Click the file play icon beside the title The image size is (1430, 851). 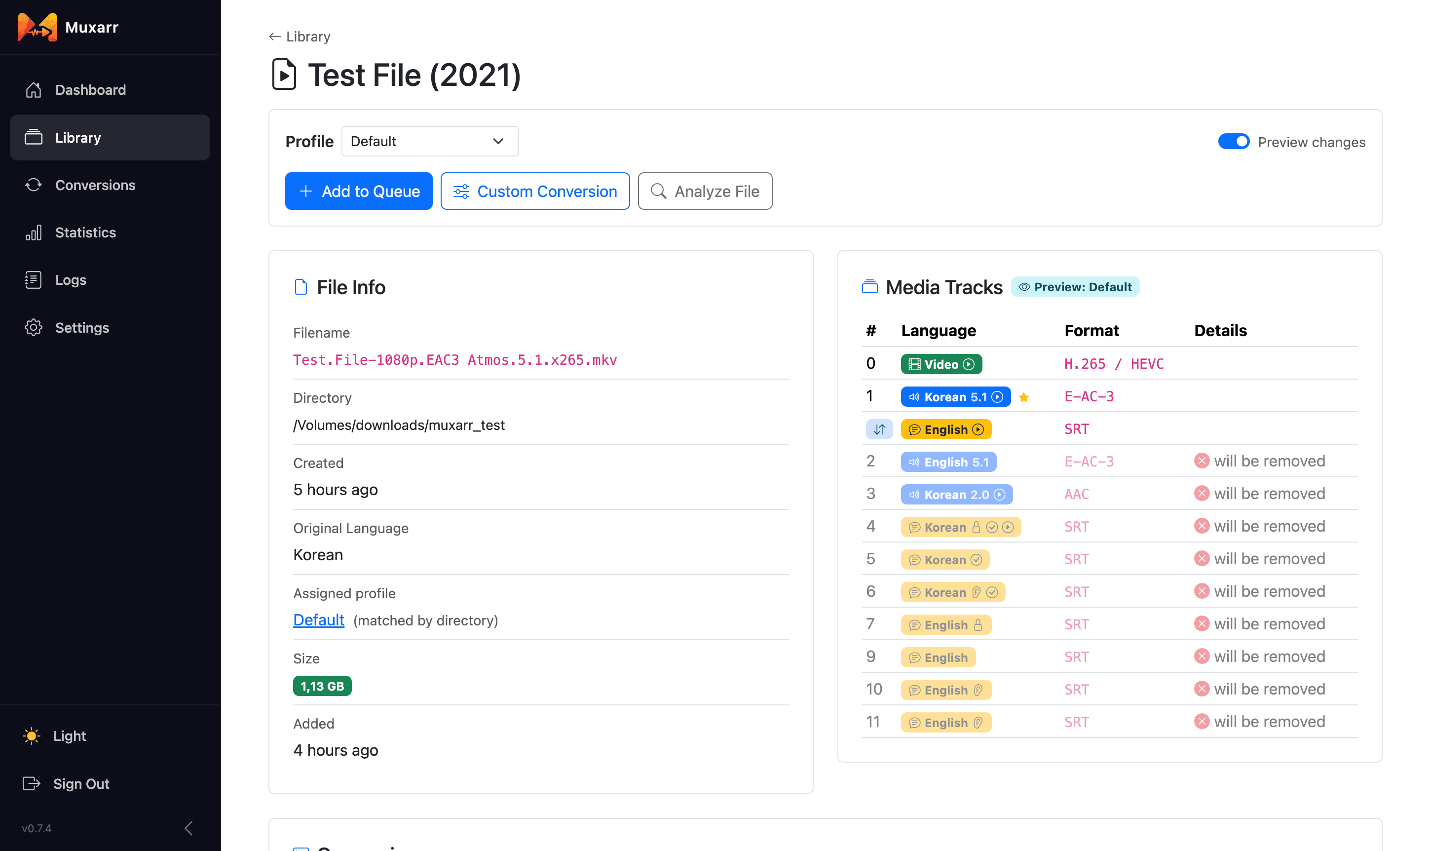click(x=284, y=75)
